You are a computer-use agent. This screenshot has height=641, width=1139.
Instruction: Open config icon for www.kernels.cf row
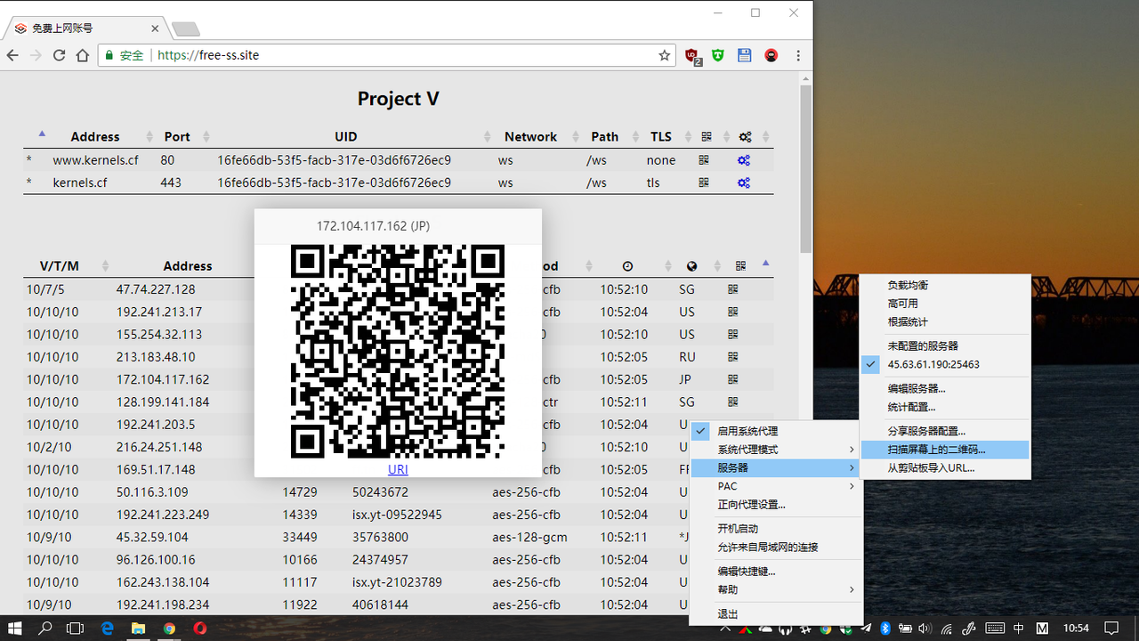[744, 160]
